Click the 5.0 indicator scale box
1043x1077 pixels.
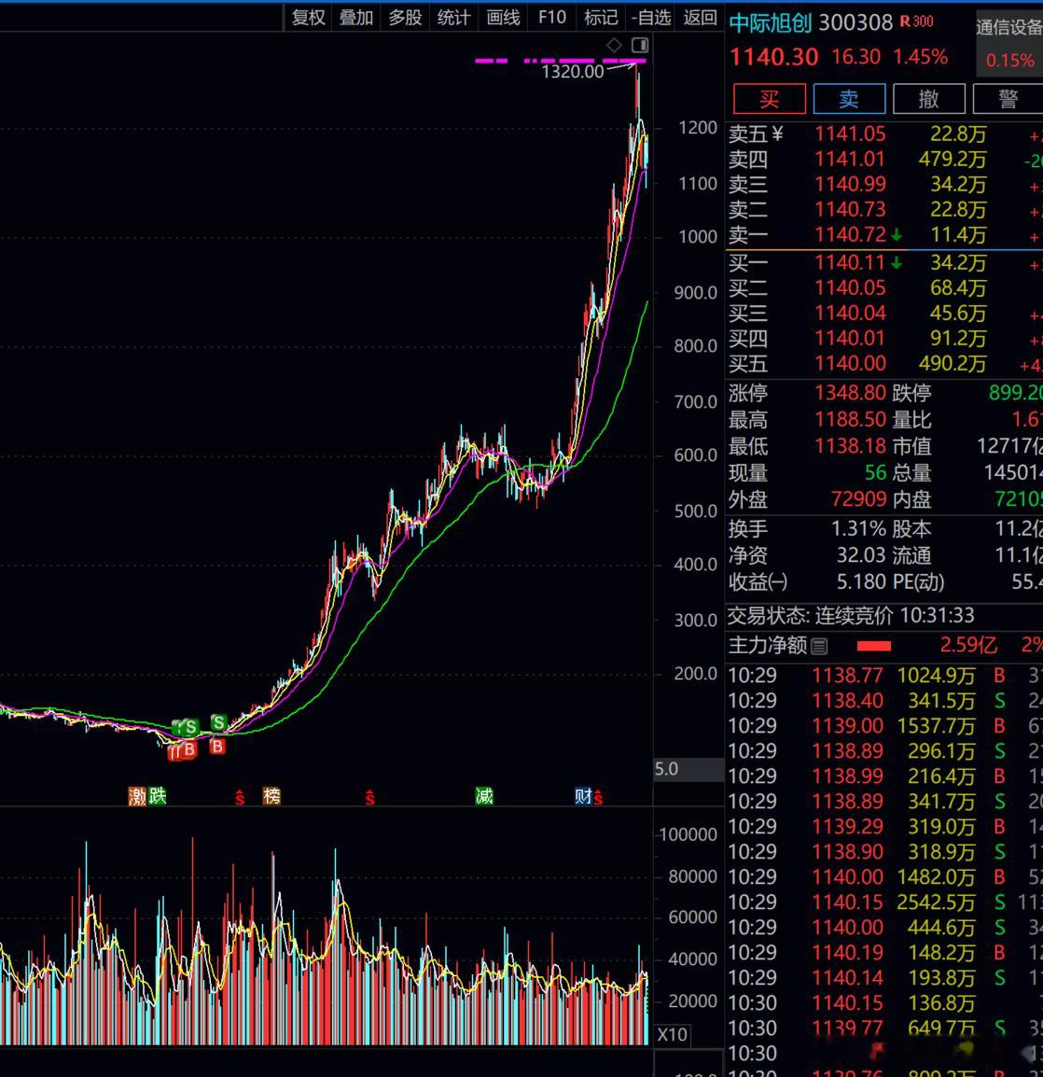(688, 769)
